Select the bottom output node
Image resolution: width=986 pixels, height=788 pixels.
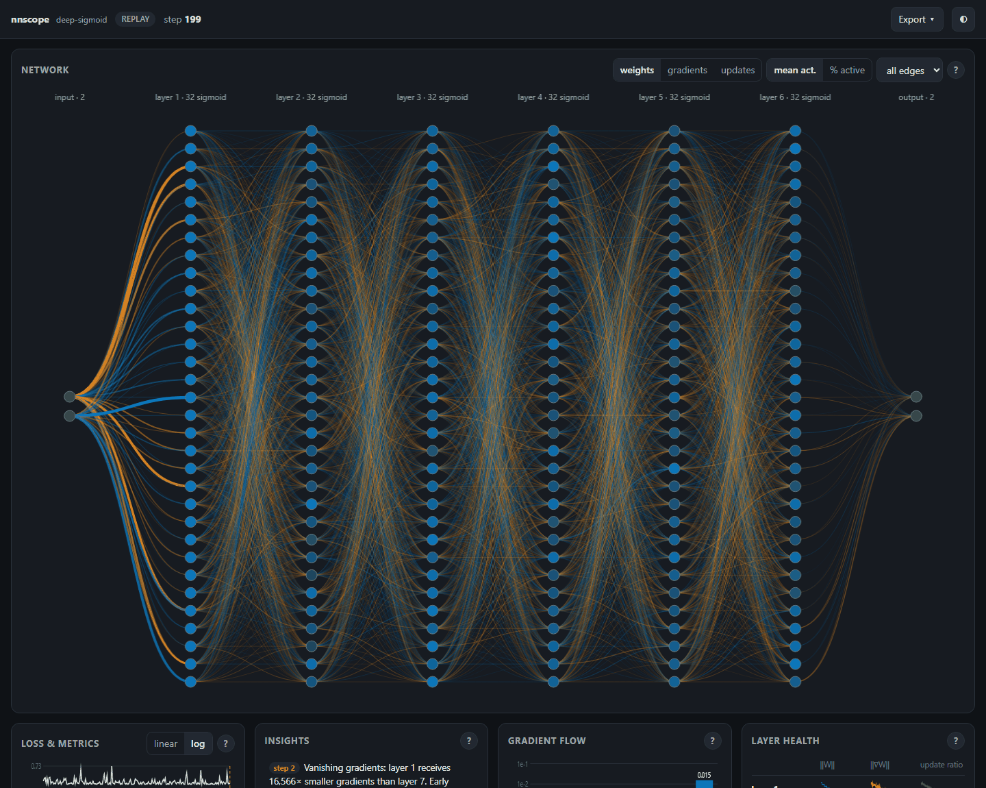tap(916, 416)
